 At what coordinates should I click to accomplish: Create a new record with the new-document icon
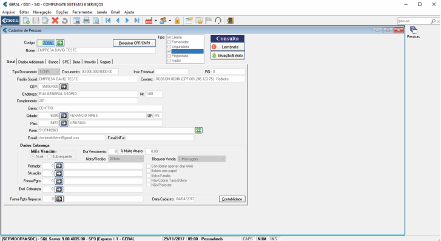[26, 21]
